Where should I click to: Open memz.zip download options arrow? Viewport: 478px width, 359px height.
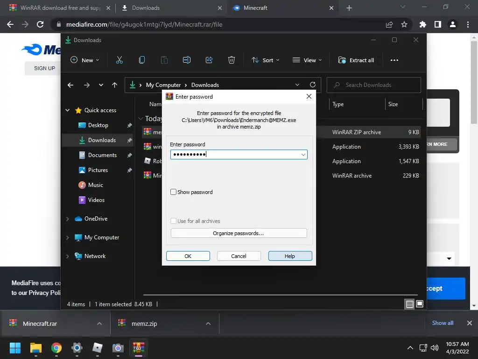208,323
